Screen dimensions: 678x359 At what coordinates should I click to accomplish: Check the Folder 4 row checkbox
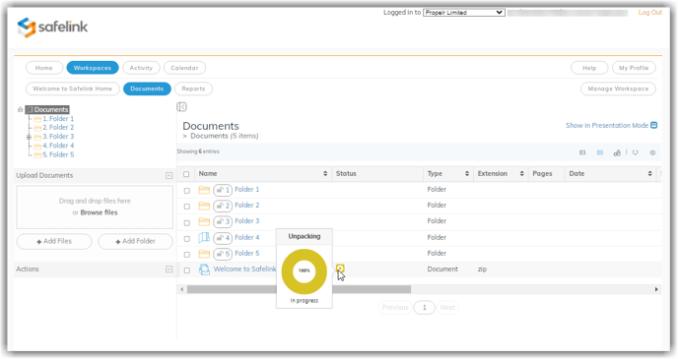click(x=187, y=239)
